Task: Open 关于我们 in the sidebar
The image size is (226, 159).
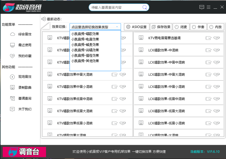Action: (x=21, y=109)
